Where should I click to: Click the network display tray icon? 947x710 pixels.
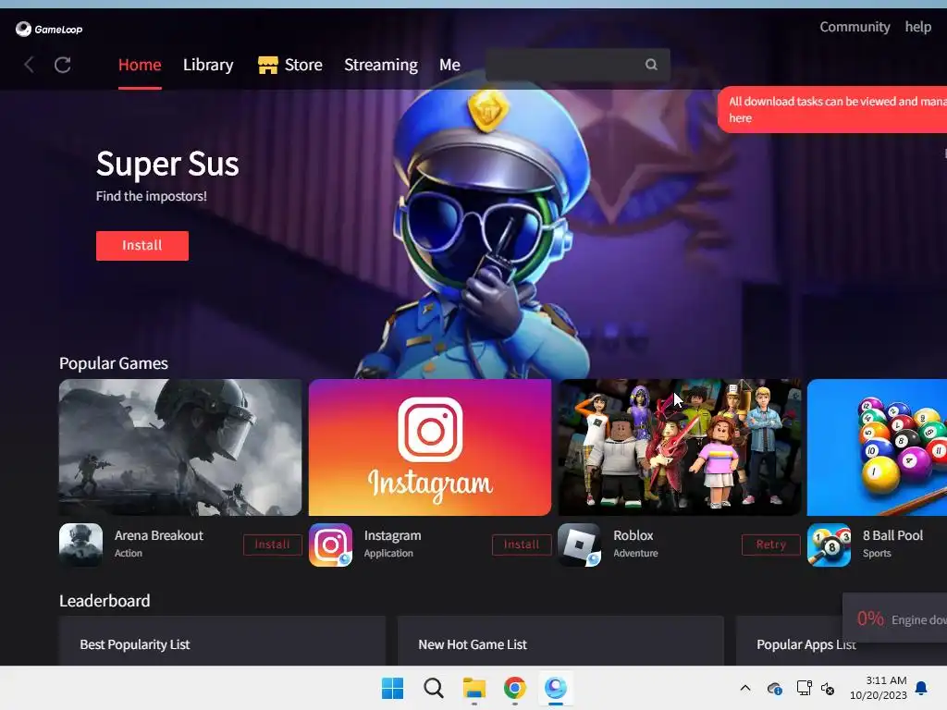[x=804, y=688]
